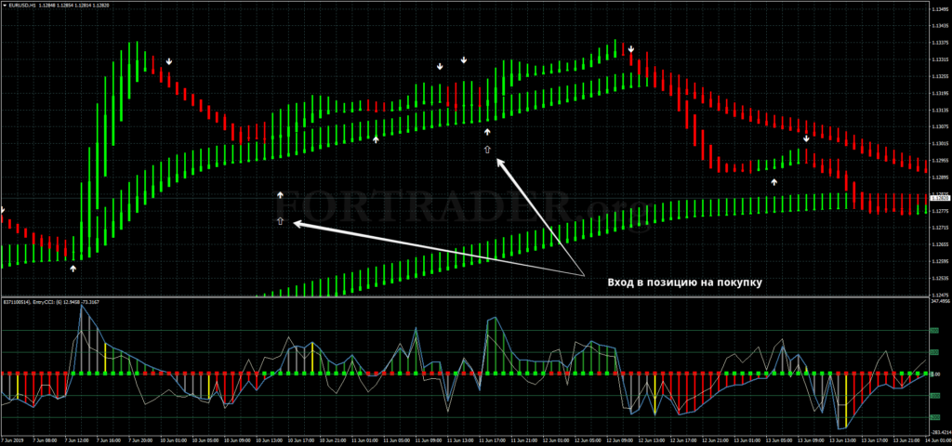The height and width of the screenshot is (446, 952).
Task: Click the triangle icon before EURUSD,H1 title
Action: tap(4, 6)
